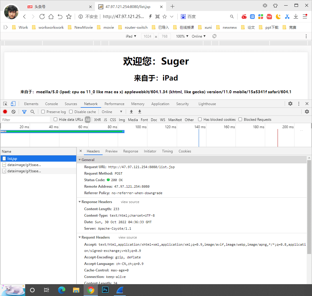Collapse the Response Headers section

click(79, 202)
